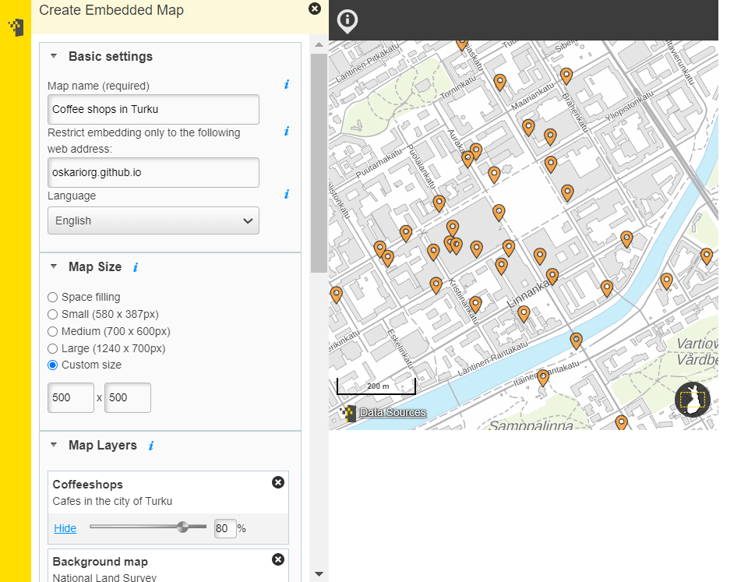Click the Map Size info icon

[x=136, y=268]
